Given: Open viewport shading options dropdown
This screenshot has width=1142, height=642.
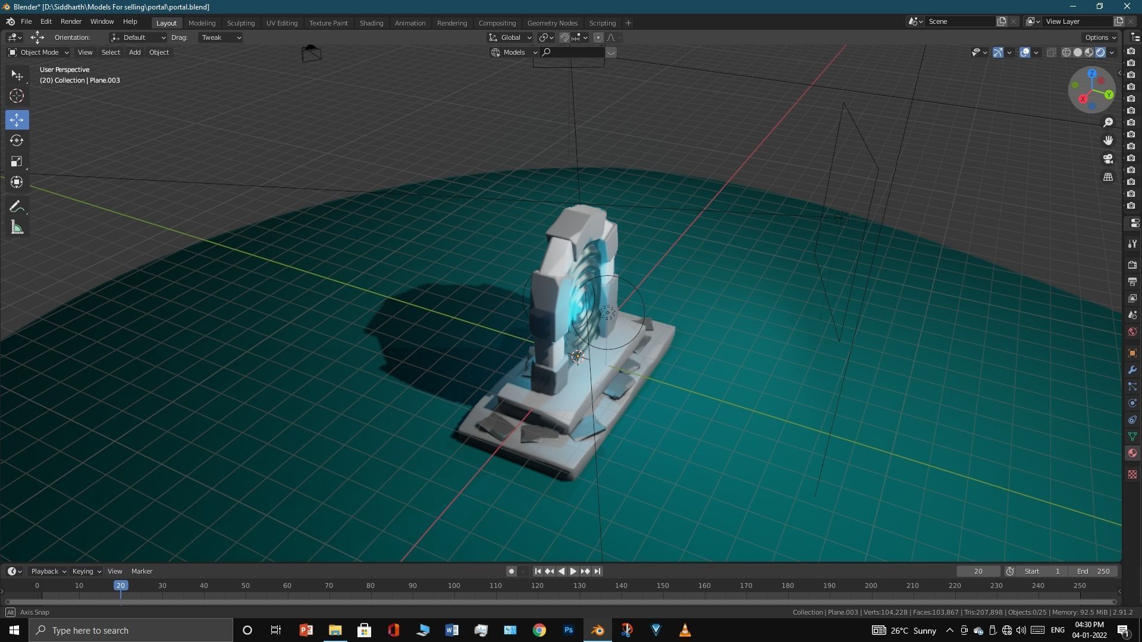Looking at the screenshot, I should point(1112,52).
